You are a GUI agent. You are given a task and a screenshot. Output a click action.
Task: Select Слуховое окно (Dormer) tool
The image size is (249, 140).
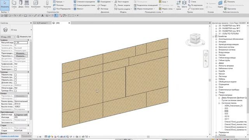(196, 9)
